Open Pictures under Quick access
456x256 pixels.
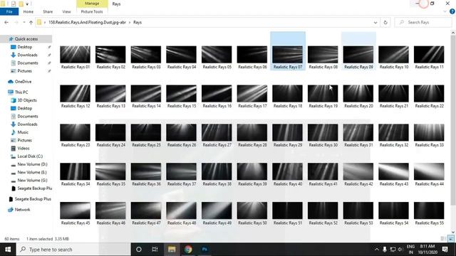click(25, 71)
